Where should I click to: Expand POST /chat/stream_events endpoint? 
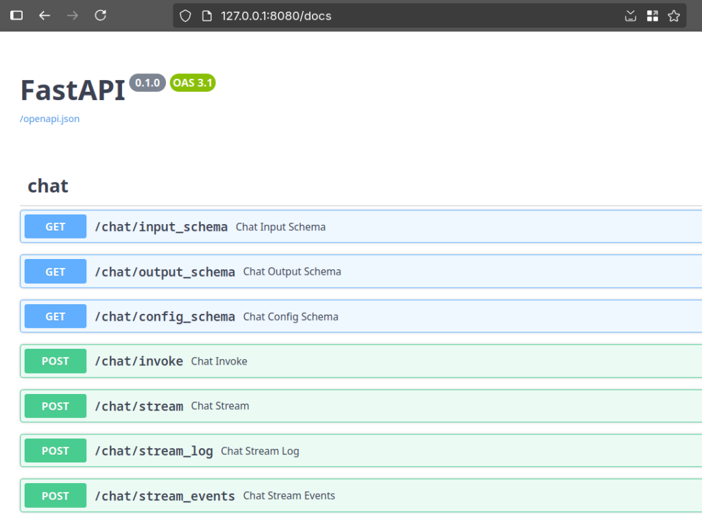point(361,495)
